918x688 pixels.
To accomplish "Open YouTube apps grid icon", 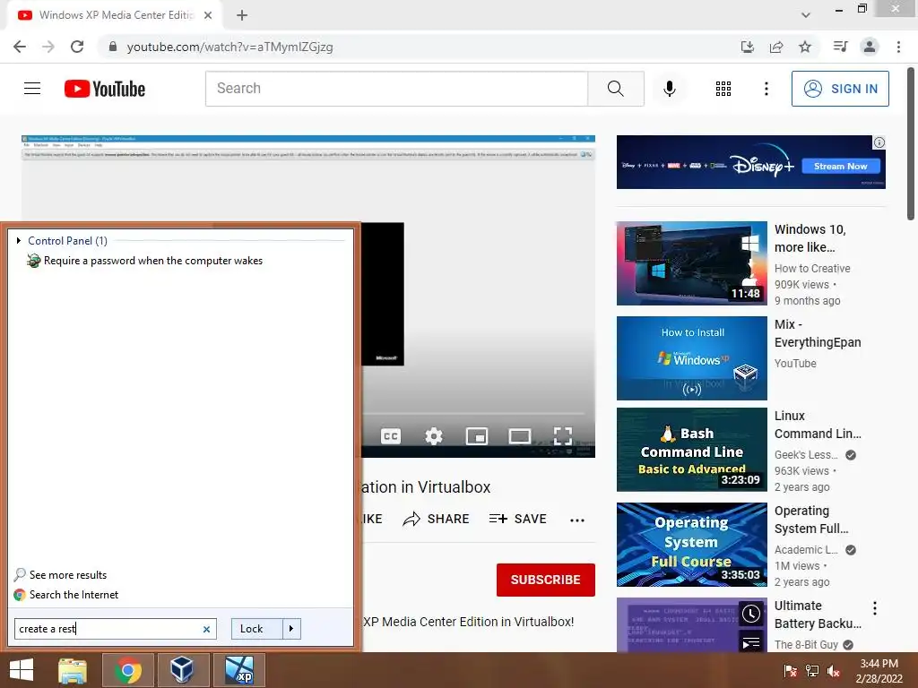I will click(x=723, y=89).
